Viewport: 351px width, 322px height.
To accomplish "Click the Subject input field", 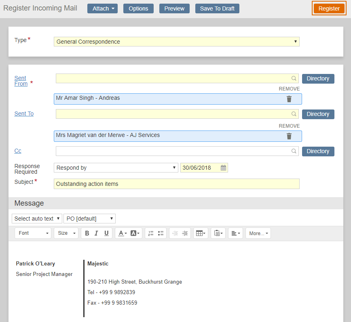I will [176, 184].
